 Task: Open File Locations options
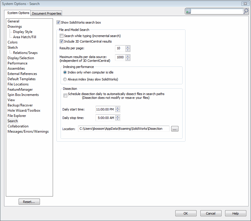(18, 84)
